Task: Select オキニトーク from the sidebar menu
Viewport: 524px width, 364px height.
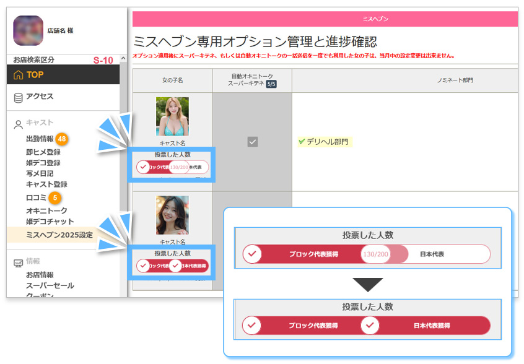Action: point(46,211)
